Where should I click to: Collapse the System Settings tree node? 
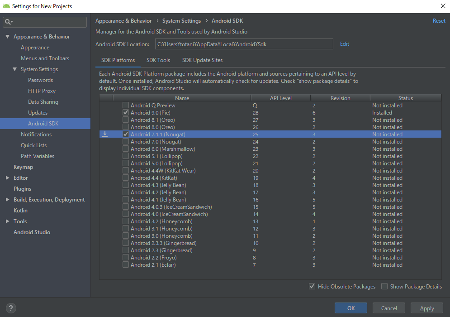point(14,69)
